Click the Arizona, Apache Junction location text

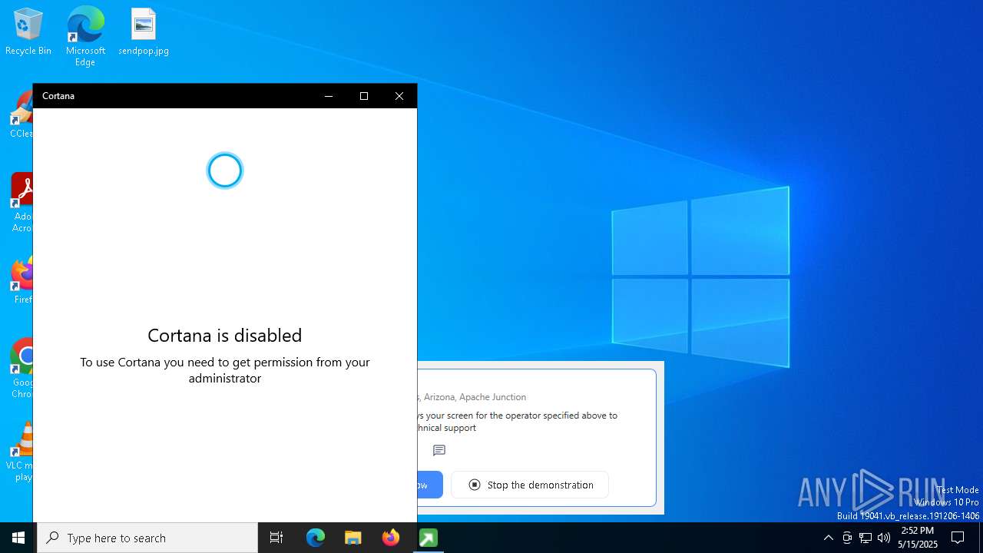[475, 397]
